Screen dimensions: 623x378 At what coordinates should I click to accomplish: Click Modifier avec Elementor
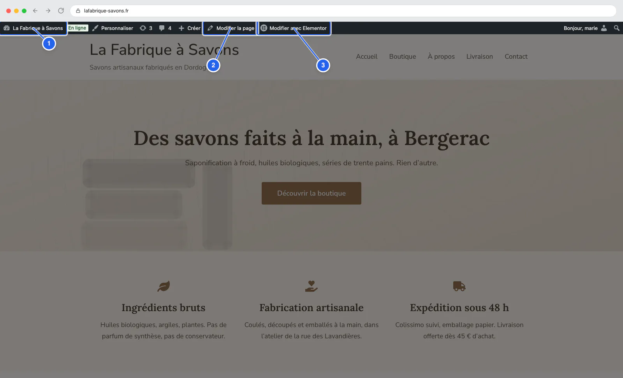point(294,28)
